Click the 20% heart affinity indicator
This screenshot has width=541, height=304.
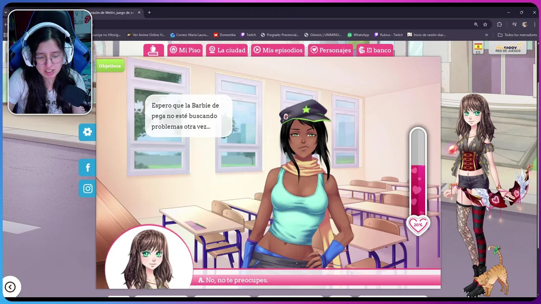point(418,225)
